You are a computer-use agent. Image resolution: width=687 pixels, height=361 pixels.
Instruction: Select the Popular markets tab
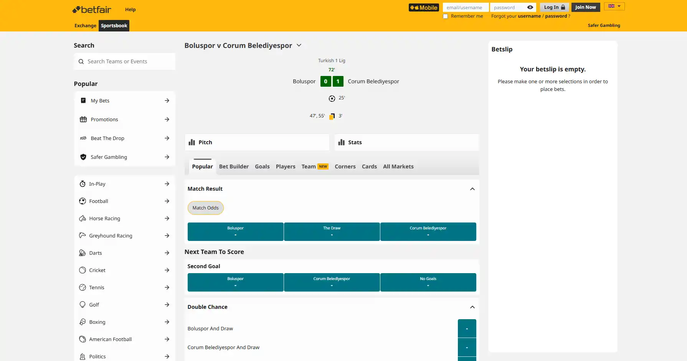click(x=202, y=166)
